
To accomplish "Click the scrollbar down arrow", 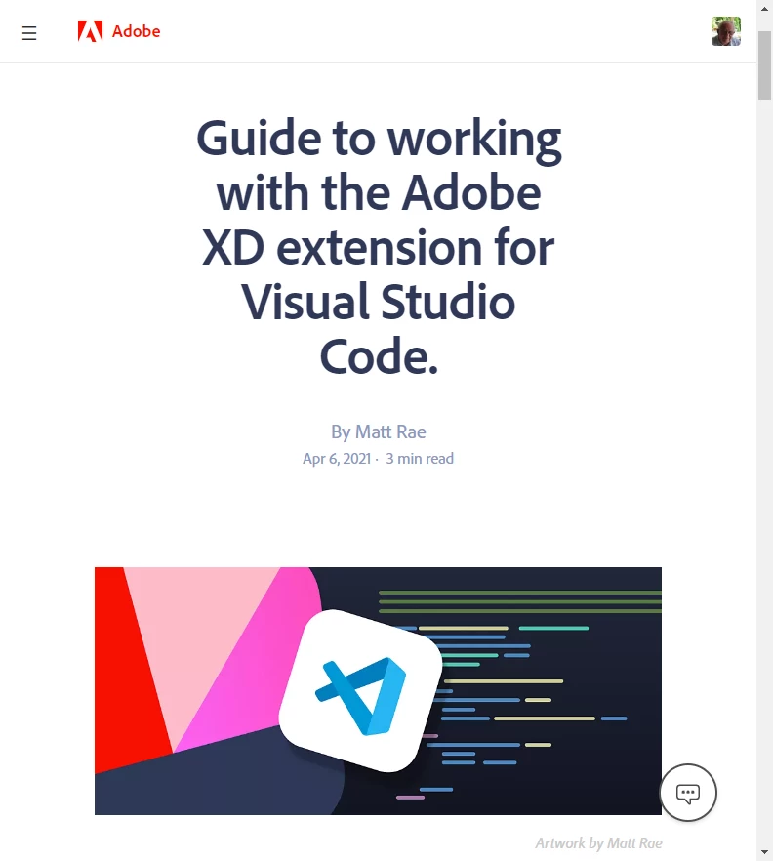I will (764, 852).
